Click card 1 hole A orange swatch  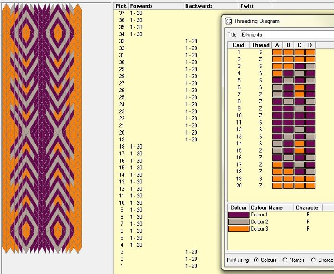pyautogui.click(x=277, y=52)
